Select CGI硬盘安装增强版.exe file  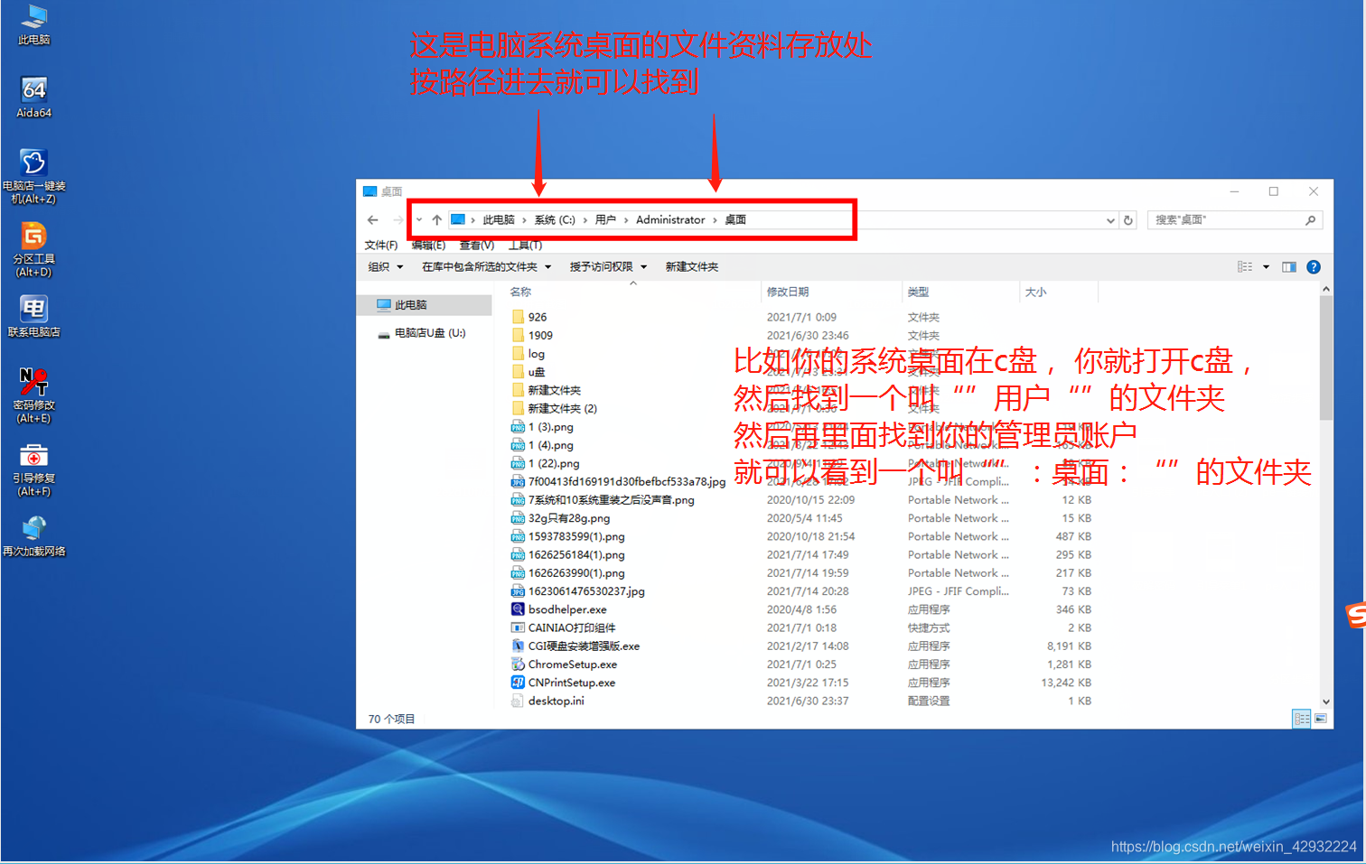[584, 646]
